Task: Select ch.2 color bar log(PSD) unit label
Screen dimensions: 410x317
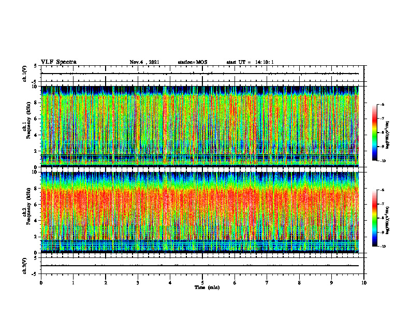Action: point(387,221)
